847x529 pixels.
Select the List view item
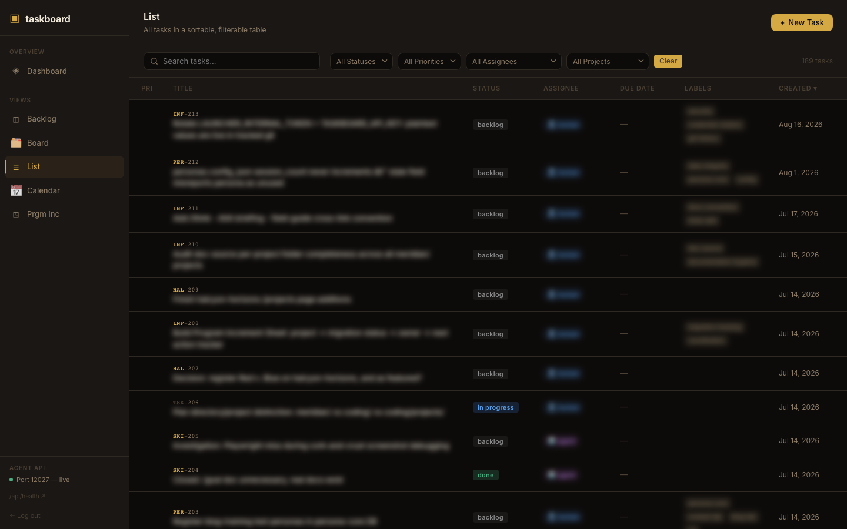[64, 167]
